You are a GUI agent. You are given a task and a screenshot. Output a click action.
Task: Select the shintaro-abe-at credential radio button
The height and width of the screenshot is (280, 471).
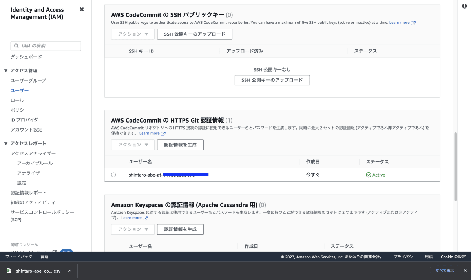[x=113, y=175]
